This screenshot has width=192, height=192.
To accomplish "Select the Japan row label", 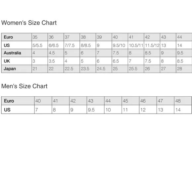I will (x=17, y=69).
